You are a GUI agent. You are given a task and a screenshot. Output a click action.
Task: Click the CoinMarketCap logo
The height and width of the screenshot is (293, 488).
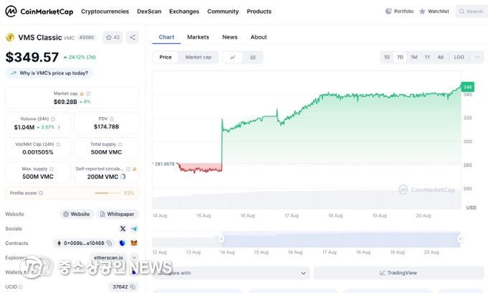[x=39, y=11]
